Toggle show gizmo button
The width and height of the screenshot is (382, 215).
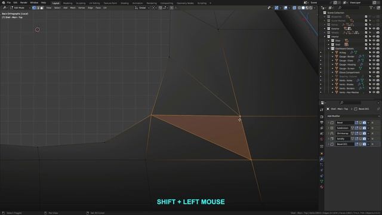click(x=276, y=8)
